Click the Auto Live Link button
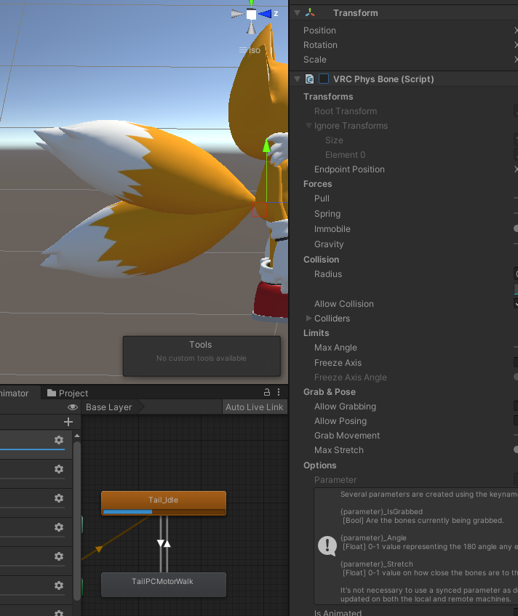The image size is (518, 616). pos(254,407)
